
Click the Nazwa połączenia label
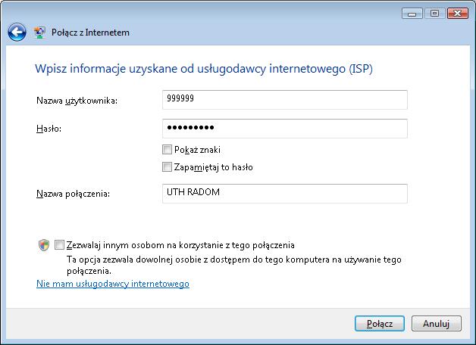click(73, 194)
